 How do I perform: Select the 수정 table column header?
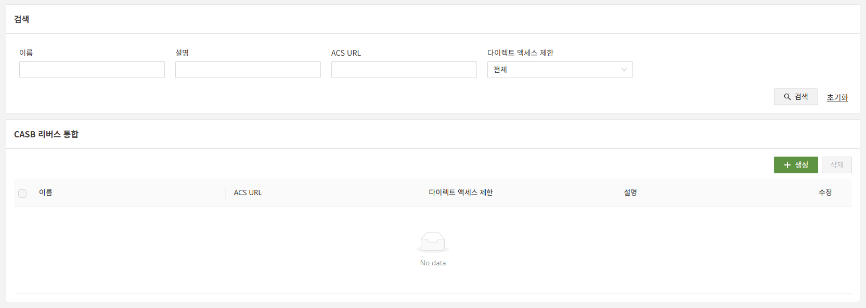click(x=825, y=192)
